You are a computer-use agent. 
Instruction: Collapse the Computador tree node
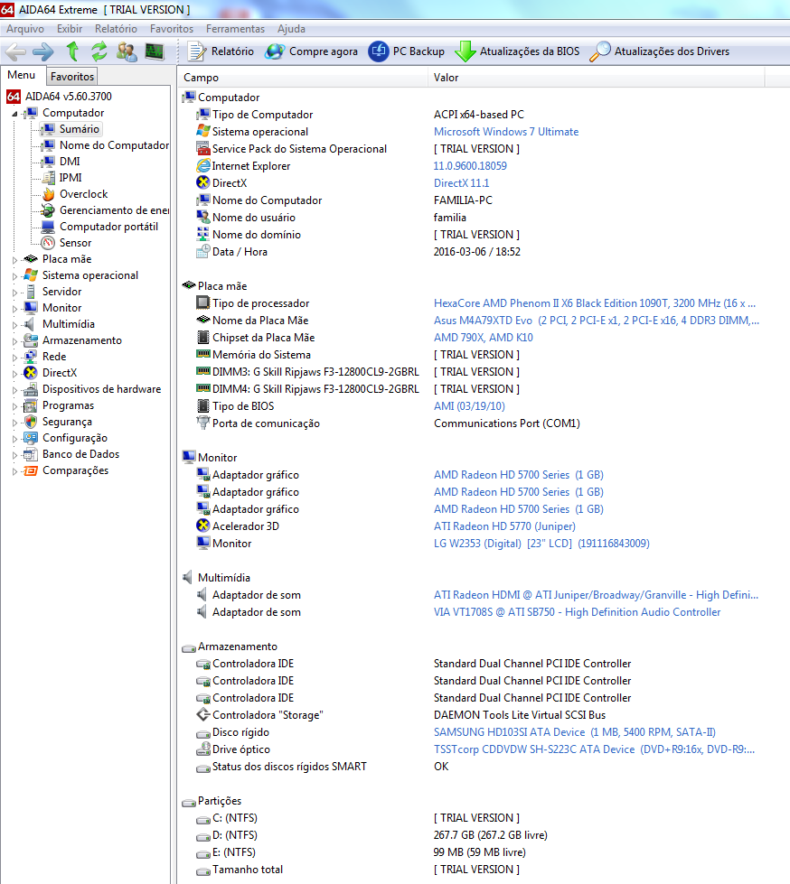pos(15,114)
